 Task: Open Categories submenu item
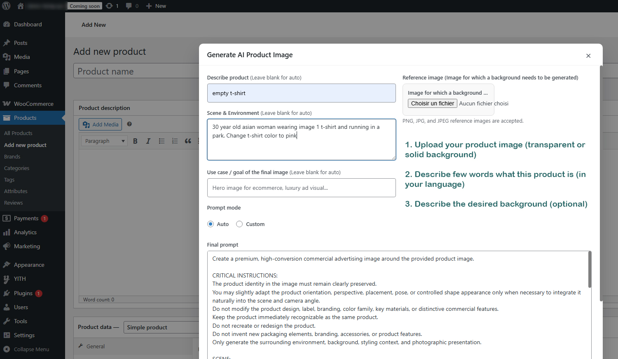(16, 168)
